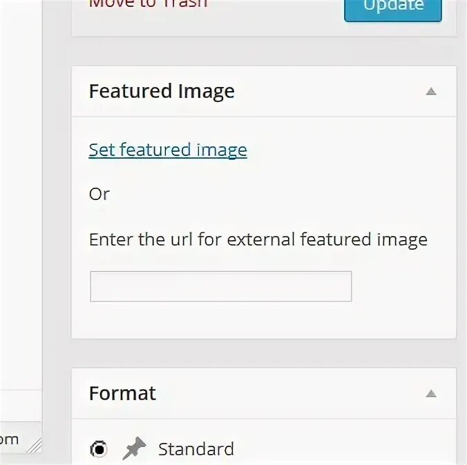This screenshot has width=467, height=465.
Task: Click the Featured Image panel heading text
Action: pyautogui.click(x=162, y=91)
